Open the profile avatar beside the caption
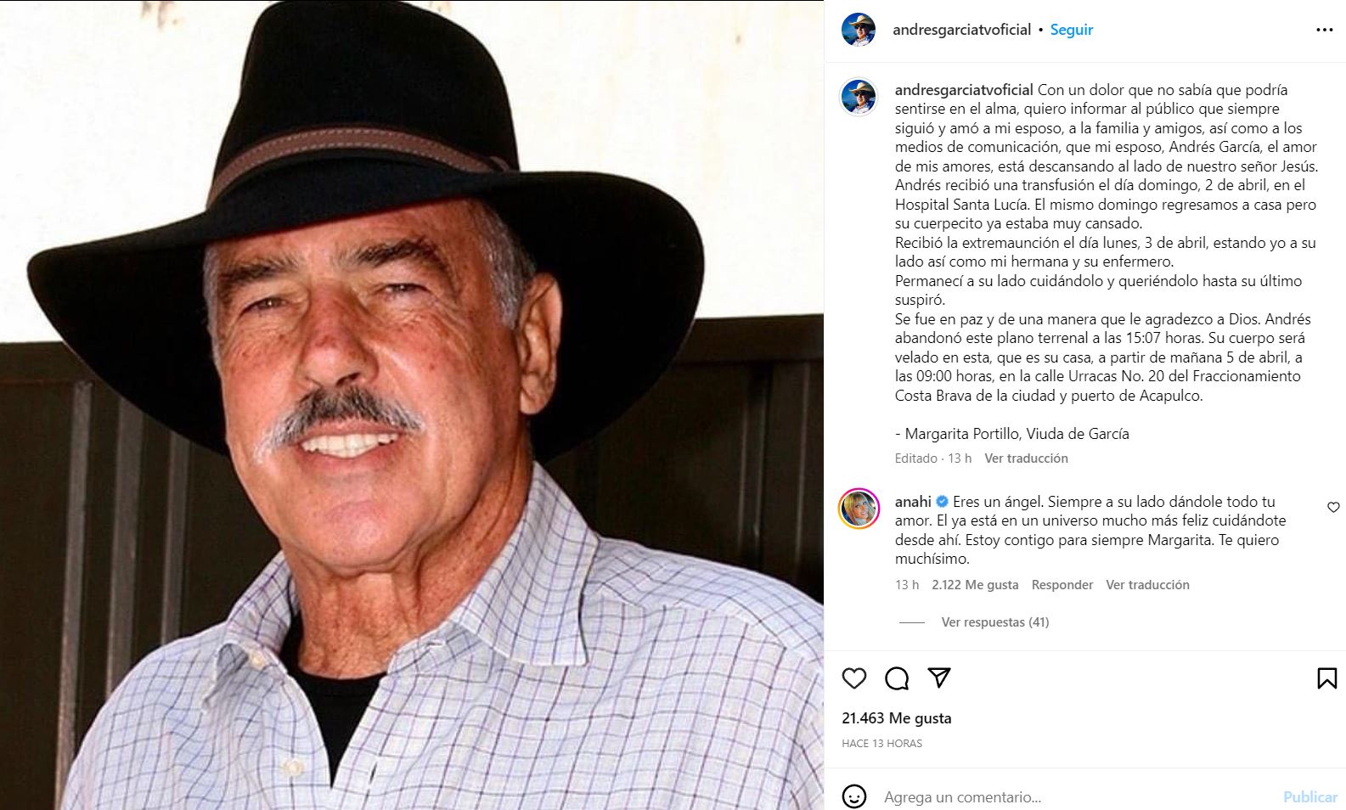 (859, 98)
